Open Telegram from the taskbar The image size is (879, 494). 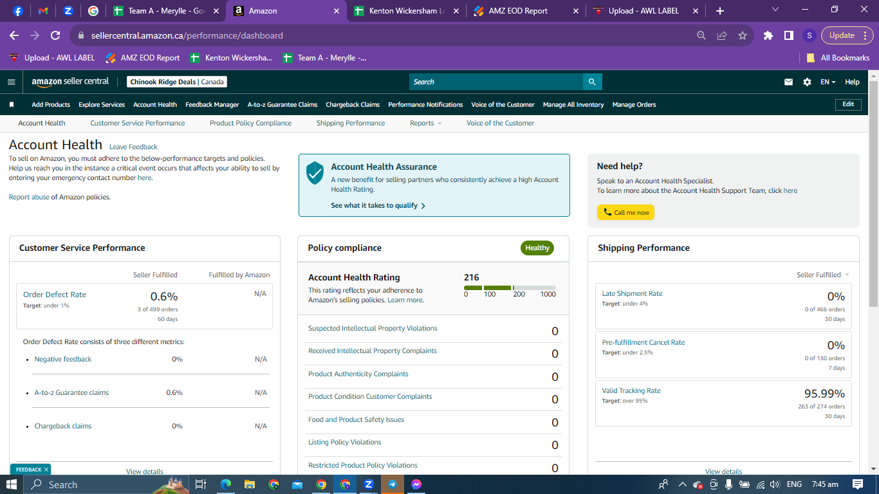tap(393, 484)
